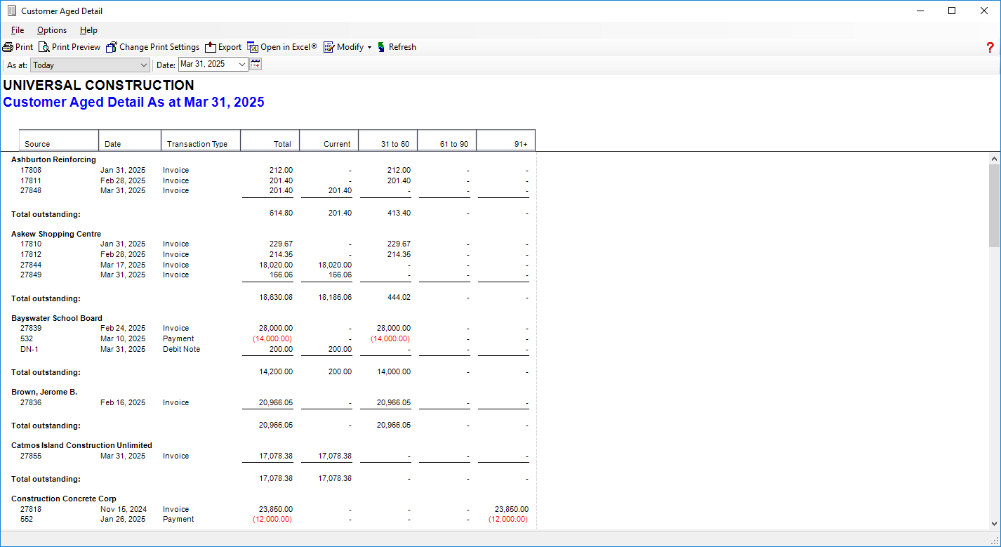Open the Options menu
Image resolution: width=1001 pixels, height=547 pixels.
click(52, 30)
